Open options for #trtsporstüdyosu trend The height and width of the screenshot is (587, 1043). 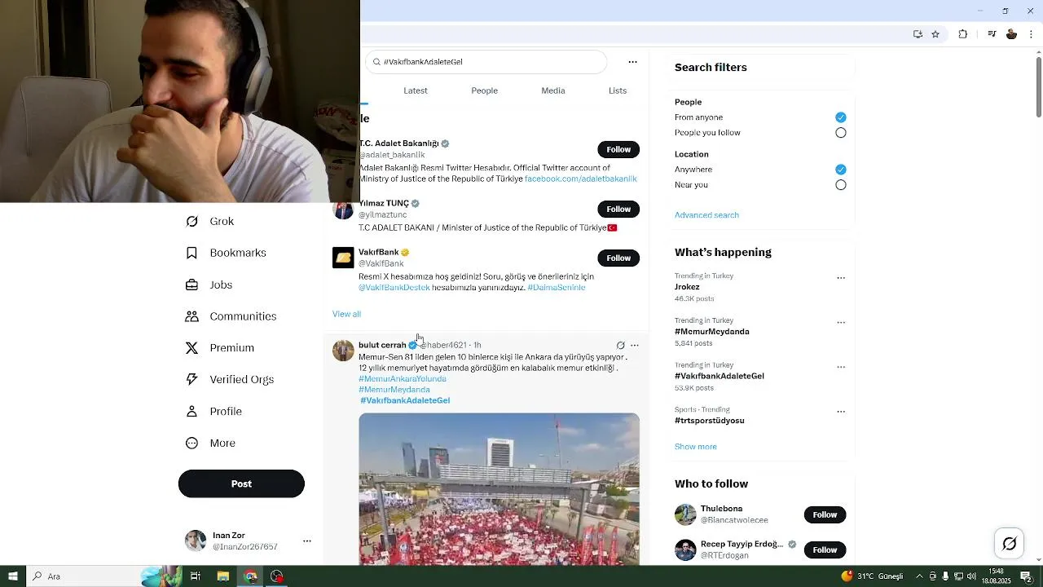point(841,412)
